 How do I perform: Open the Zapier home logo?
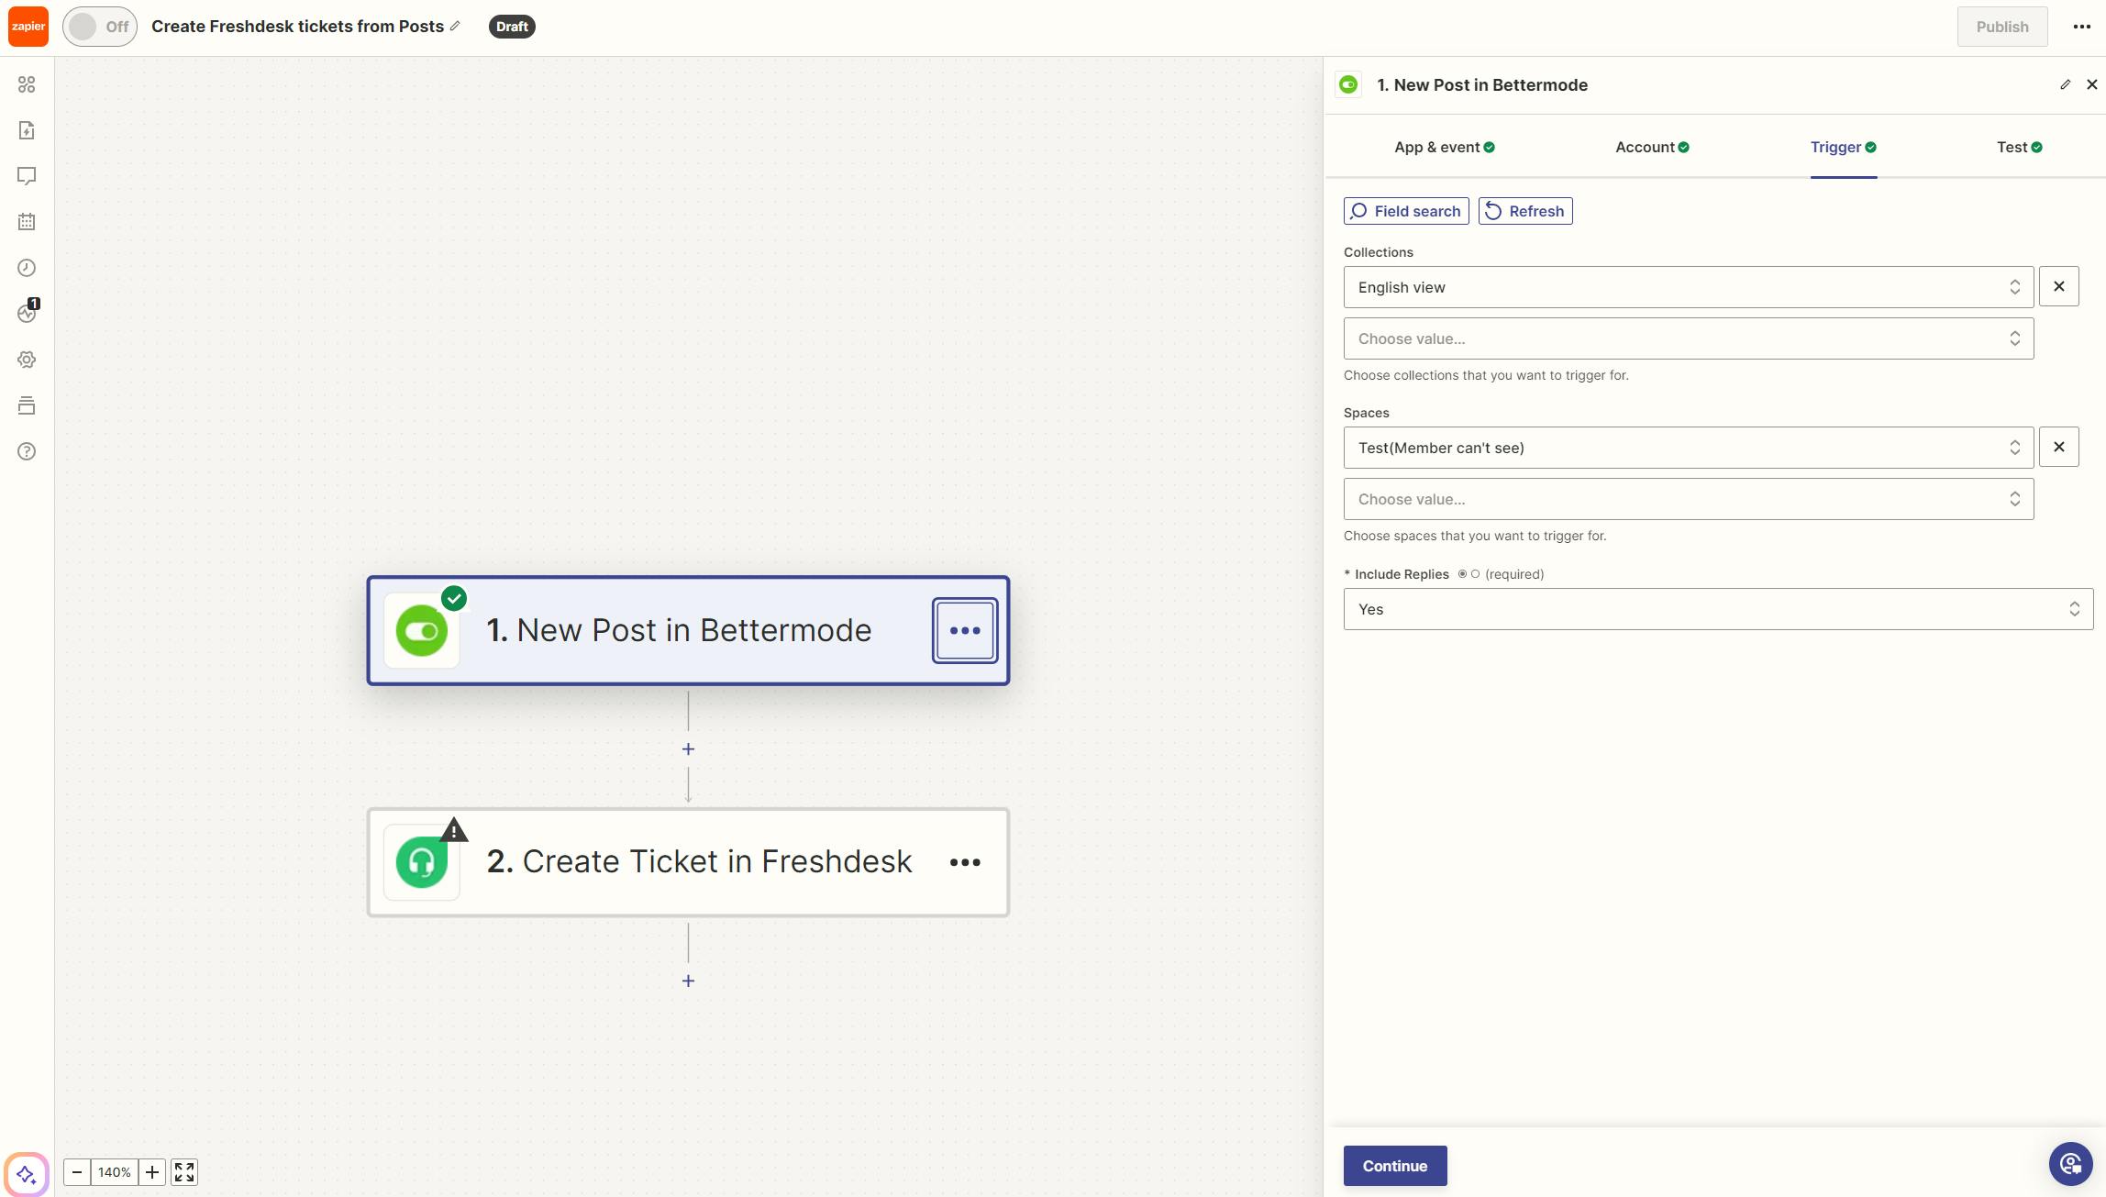28,27
